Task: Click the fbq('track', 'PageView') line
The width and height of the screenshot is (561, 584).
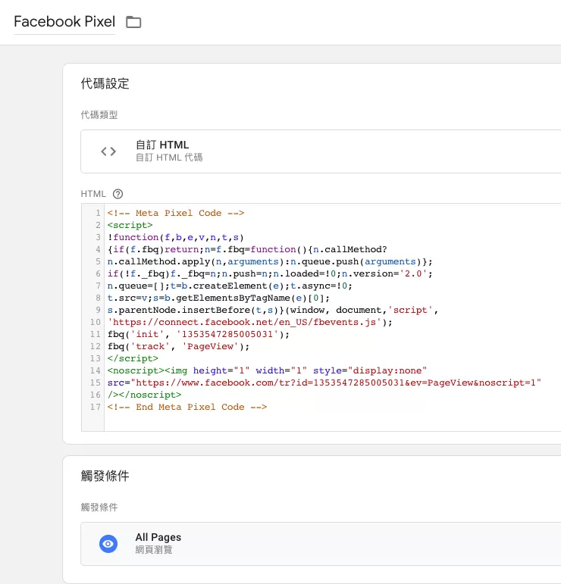Action: (x=179, y=346)
